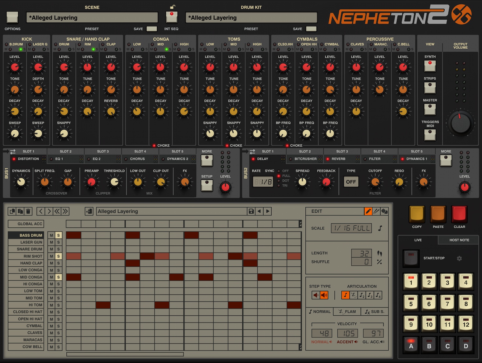This screenshot has height=363, width=482.
Task: Click the save pattern floppy disk icon
Action: pyautogui.click(x=251, y=211)
